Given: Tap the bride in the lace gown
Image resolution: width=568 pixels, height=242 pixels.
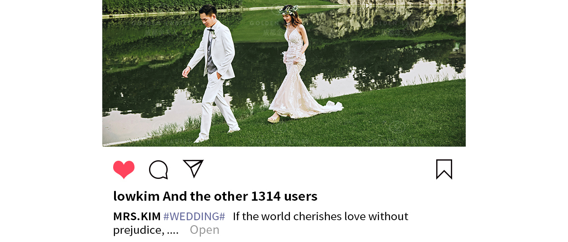Looking at the screenshot, I should [298, 66].
